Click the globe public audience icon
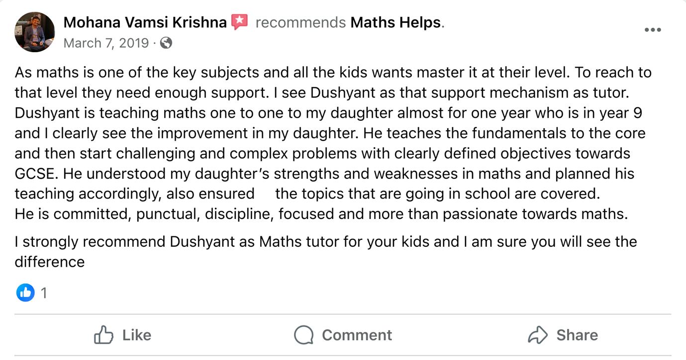Viewport: 686px width, 360px height. pyautogui.click(x=166, y=43)
